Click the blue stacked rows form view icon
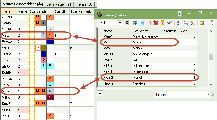The image size is (217, 120). pos(142,23)
